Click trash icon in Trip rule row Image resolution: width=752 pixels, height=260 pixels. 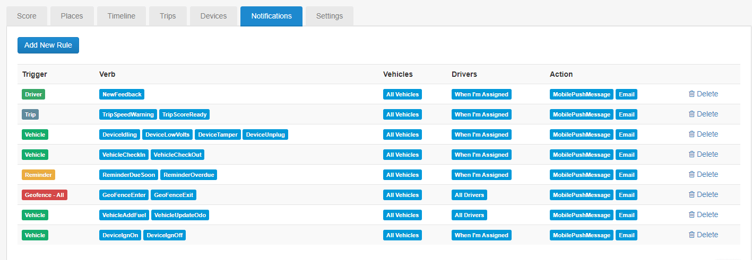click(x=692, y=114)
